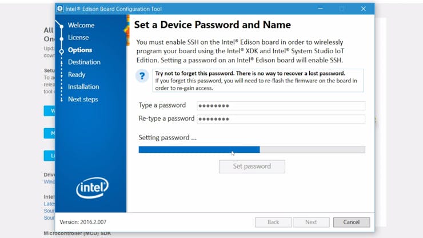Open the Welcome step in the sidebar

click(81, 25)
